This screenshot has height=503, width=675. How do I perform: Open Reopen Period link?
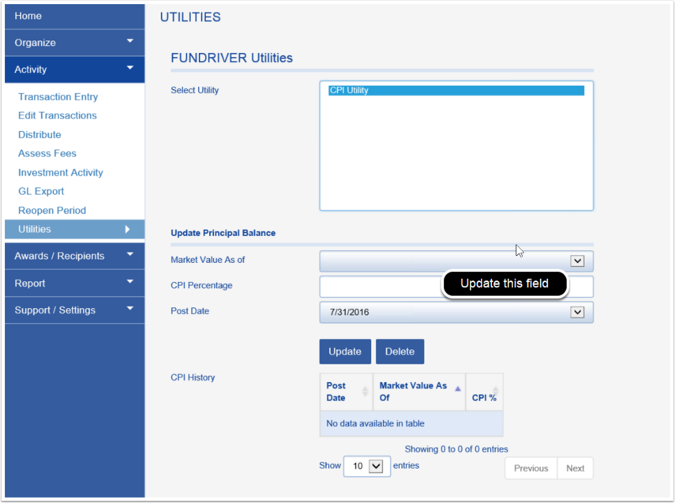(52, 210)
